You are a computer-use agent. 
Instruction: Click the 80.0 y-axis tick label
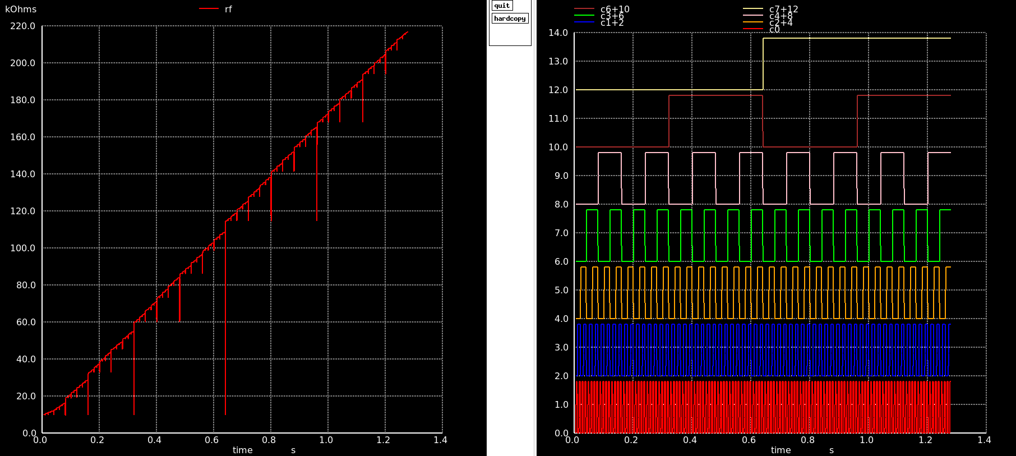[x=25, y=285]
